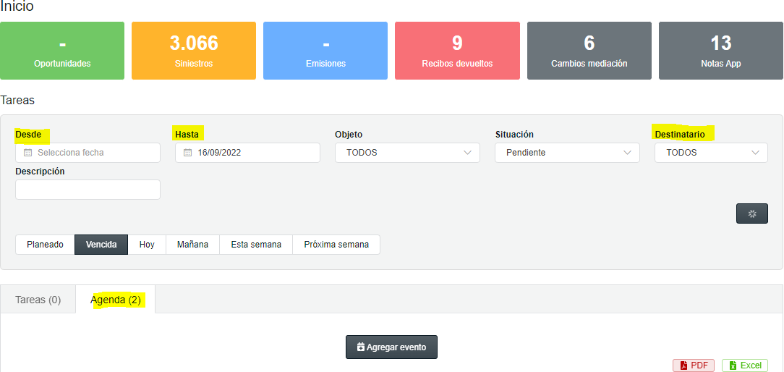Export to Excel
The width and height of the screenshot is (784, 372).
click(745, 365)
